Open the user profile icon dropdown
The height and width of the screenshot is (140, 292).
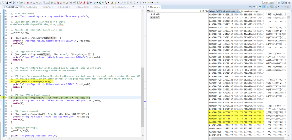(10, 3)
